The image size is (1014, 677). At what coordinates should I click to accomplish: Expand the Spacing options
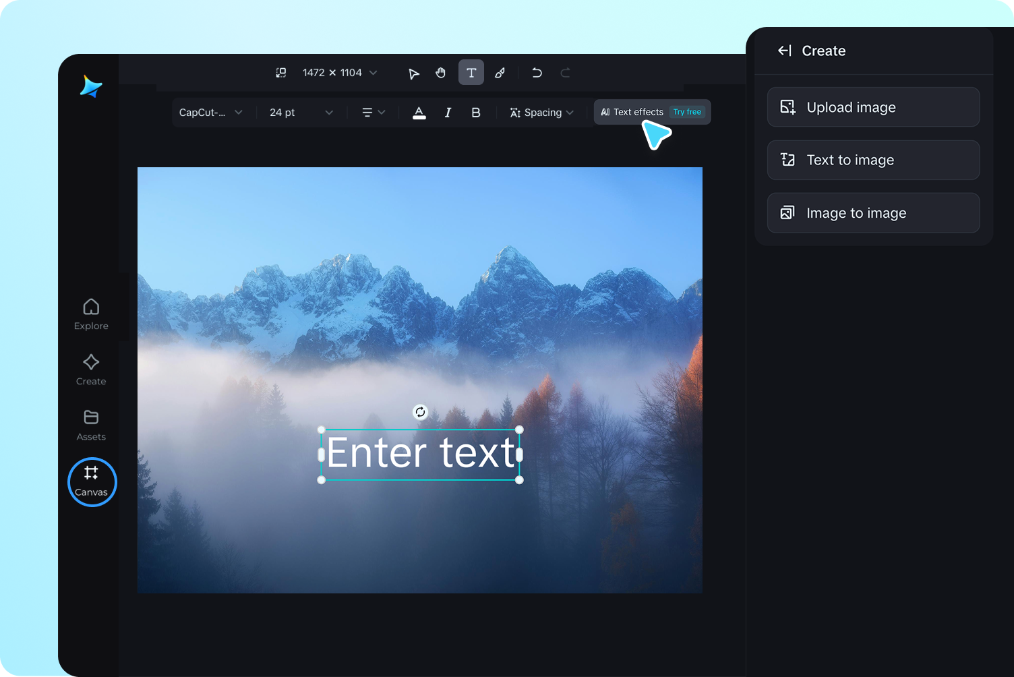(541, 112)
